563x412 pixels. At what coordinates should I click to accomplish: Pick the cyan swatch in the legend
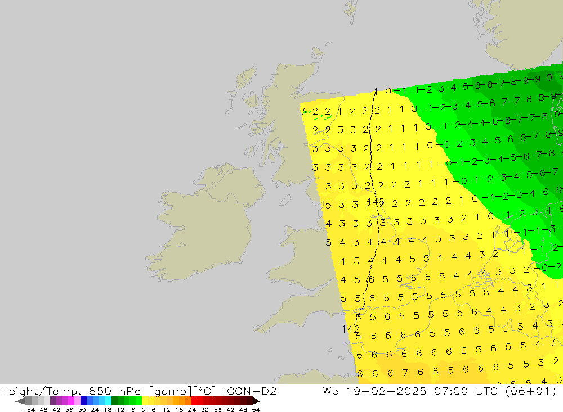click(x=109, y=401)
